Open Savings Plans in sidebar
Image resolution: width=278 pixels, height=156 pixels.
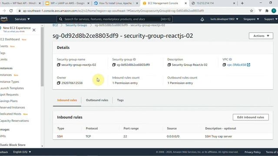[x=9, y=101]
